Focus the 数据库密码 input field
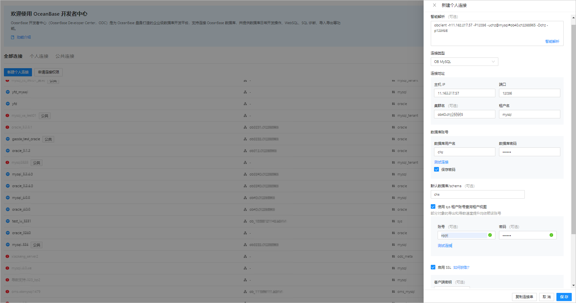The image size is (576, 303). point(530,152)
